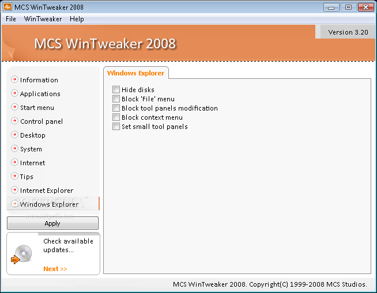Maximize the WinTweaker window
The width and height of the screenshot is (377, 293).
coord(348,7)
